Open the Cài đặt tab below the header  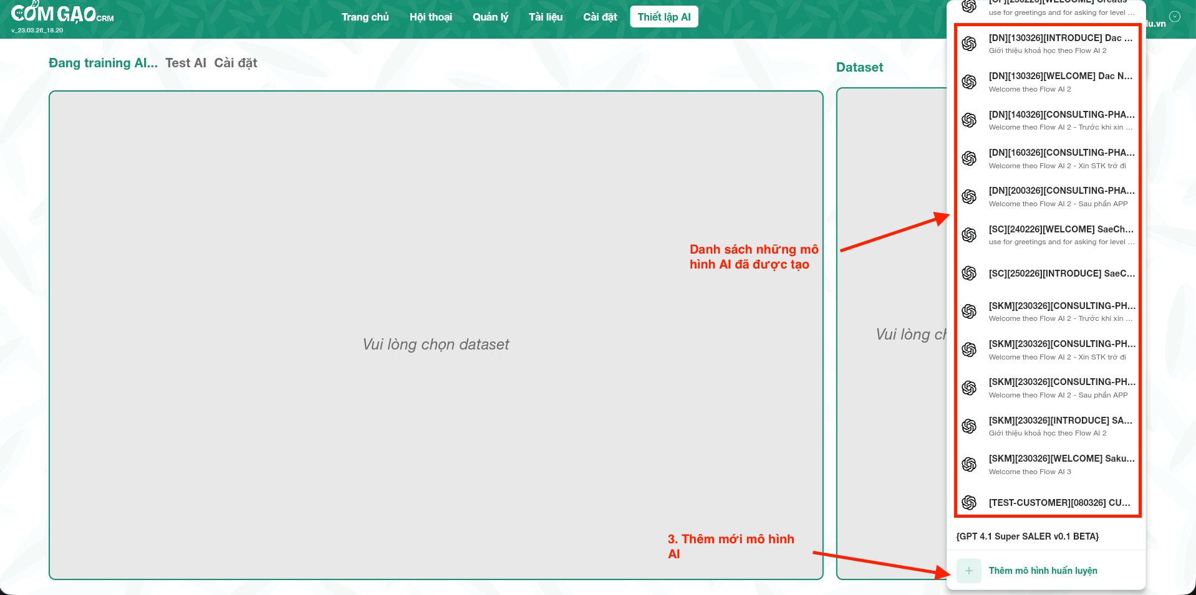pyautogui.click(x=236, y=63)
